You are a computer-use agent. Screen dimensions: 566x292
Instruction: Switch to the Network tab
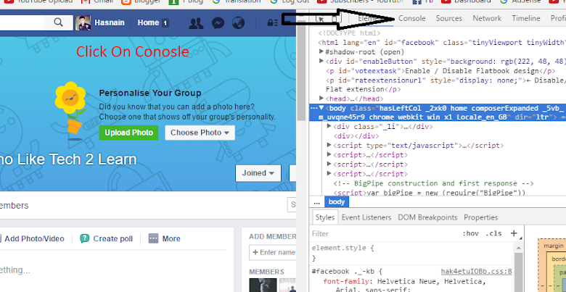[x=487, y=18]
